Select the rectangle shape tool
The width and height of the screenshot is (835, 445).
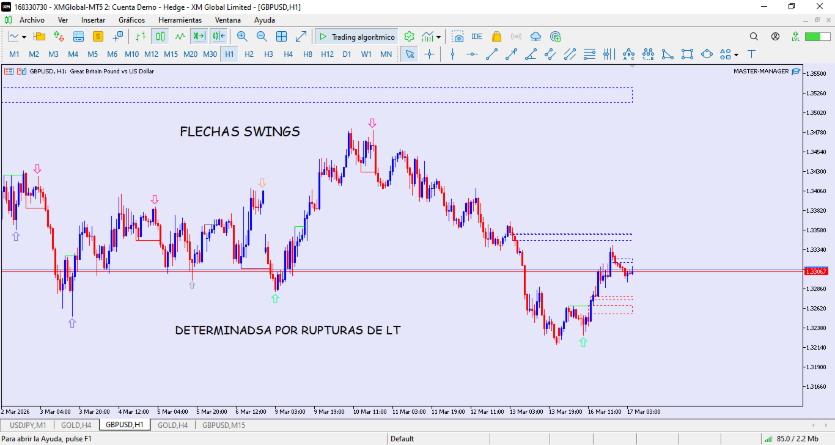687,54
